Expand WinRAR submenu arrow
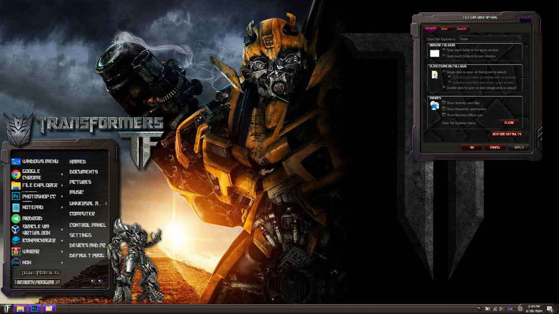This screenshot has height=314, width=559. (62, 251)
